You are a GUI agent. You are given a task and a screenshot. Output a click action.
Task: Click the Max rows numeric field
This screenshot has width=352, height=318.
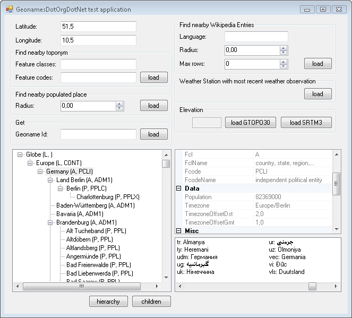252,64
